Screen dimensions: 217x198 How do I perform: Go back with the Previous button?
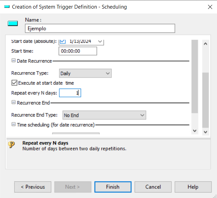(x=33, y=187)
